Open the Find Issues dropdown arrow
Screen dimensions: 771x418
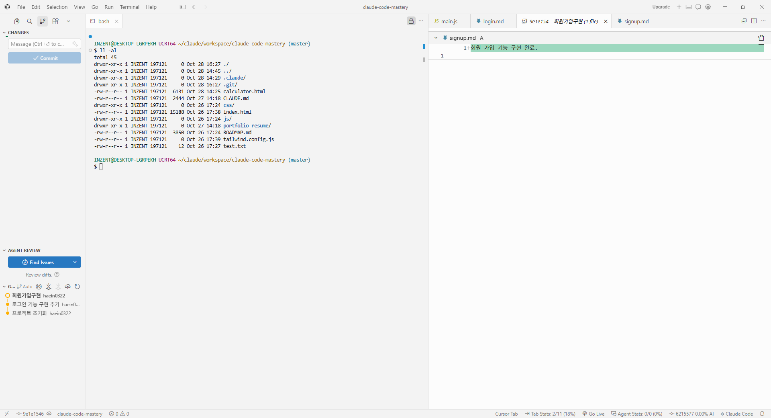75,262
